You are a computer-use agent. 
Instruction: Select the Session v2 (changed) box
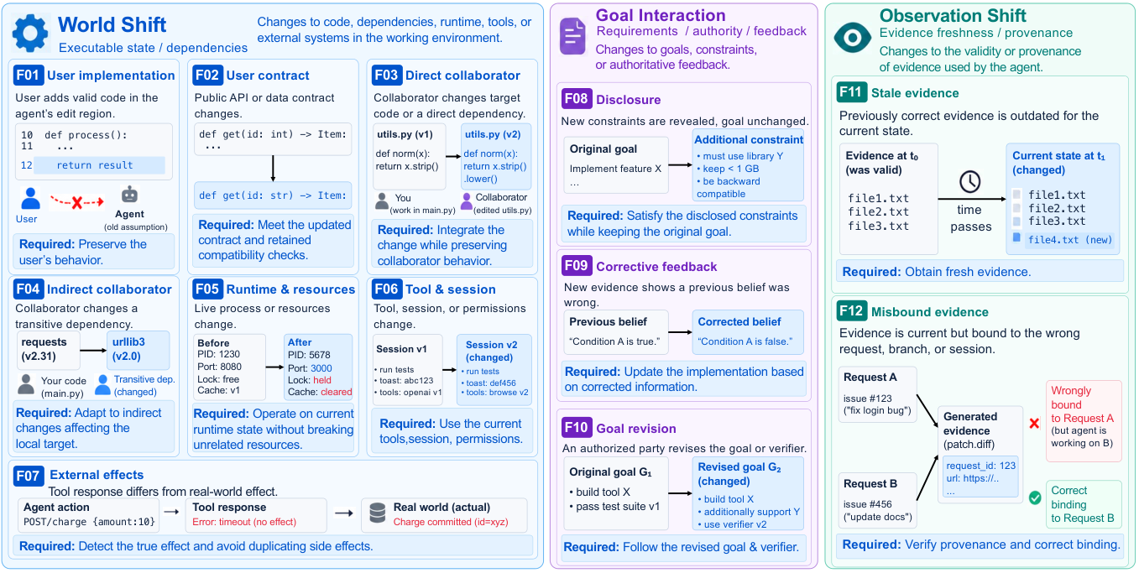point(496,372)
